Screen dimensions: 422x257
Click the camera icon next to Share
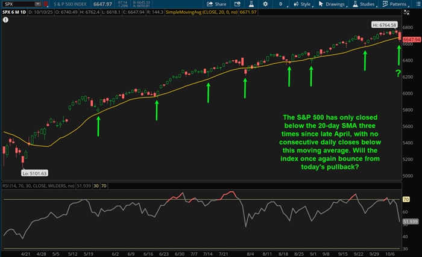coord(238,4)
